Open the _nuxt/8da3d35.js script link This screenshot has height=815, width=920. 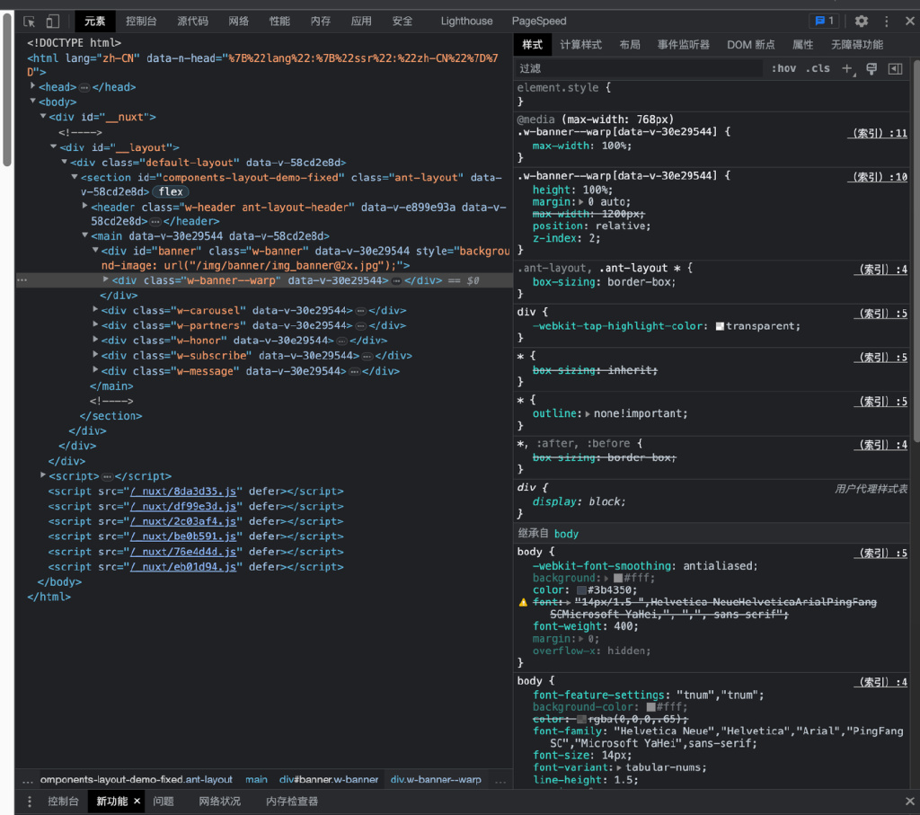183,492
